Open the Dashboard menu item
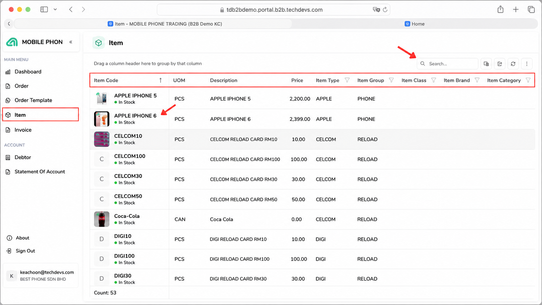The width and height of the screenshot is (542, 305). pos(28,72)
